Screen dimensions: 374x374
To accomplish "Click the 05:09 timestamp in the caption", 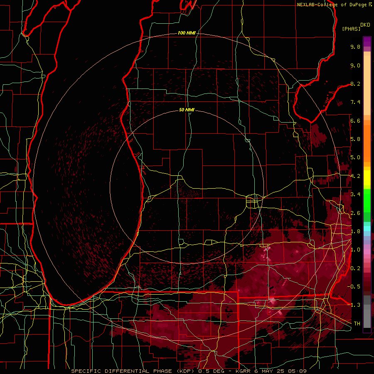I will pos(297,371).
